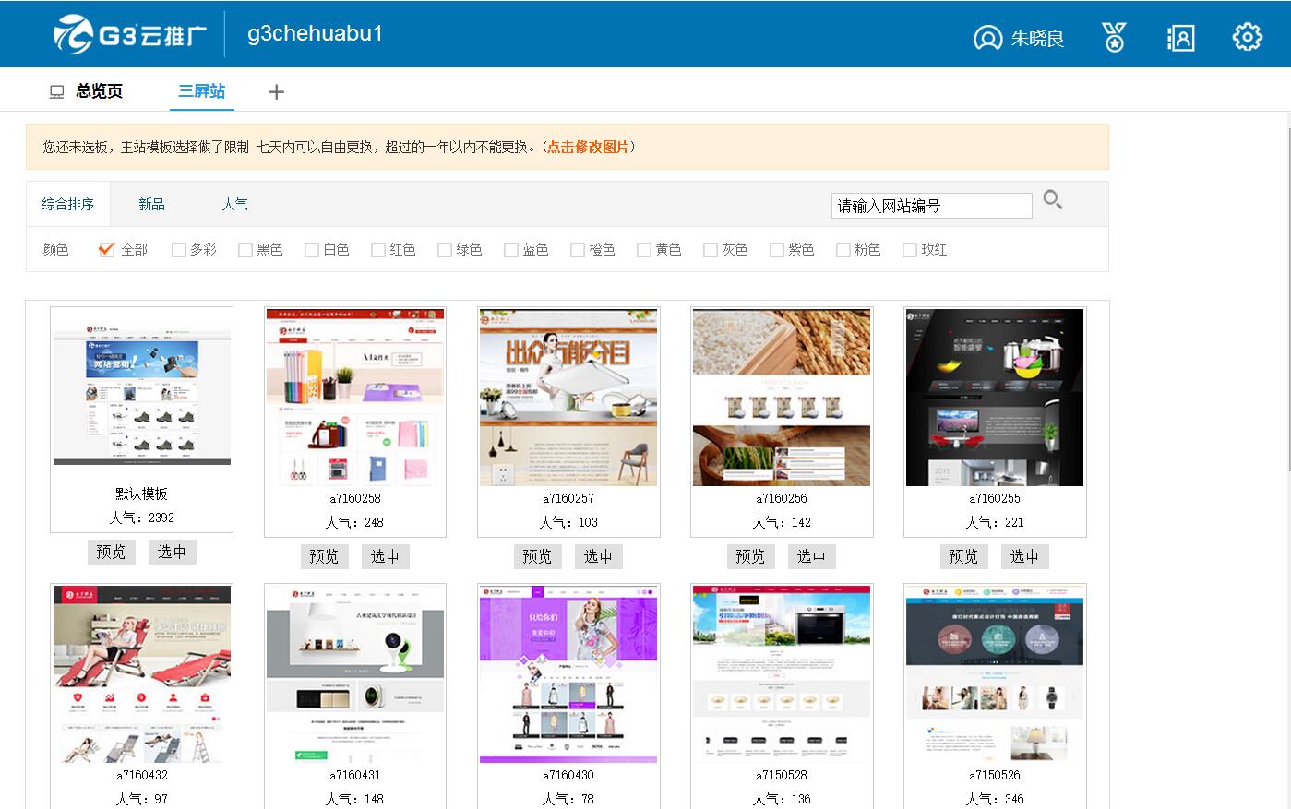
Task: Sort templates by 人气
Action: click(x=234, y=204)
